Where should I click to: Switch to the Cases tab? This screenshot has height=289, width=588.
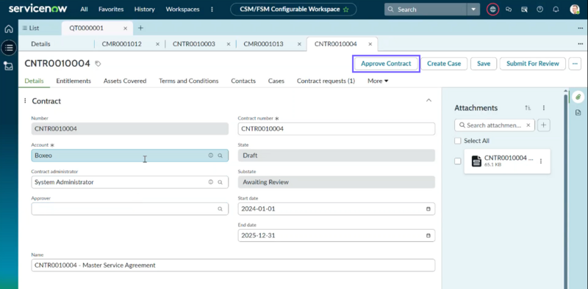(276, 81)
